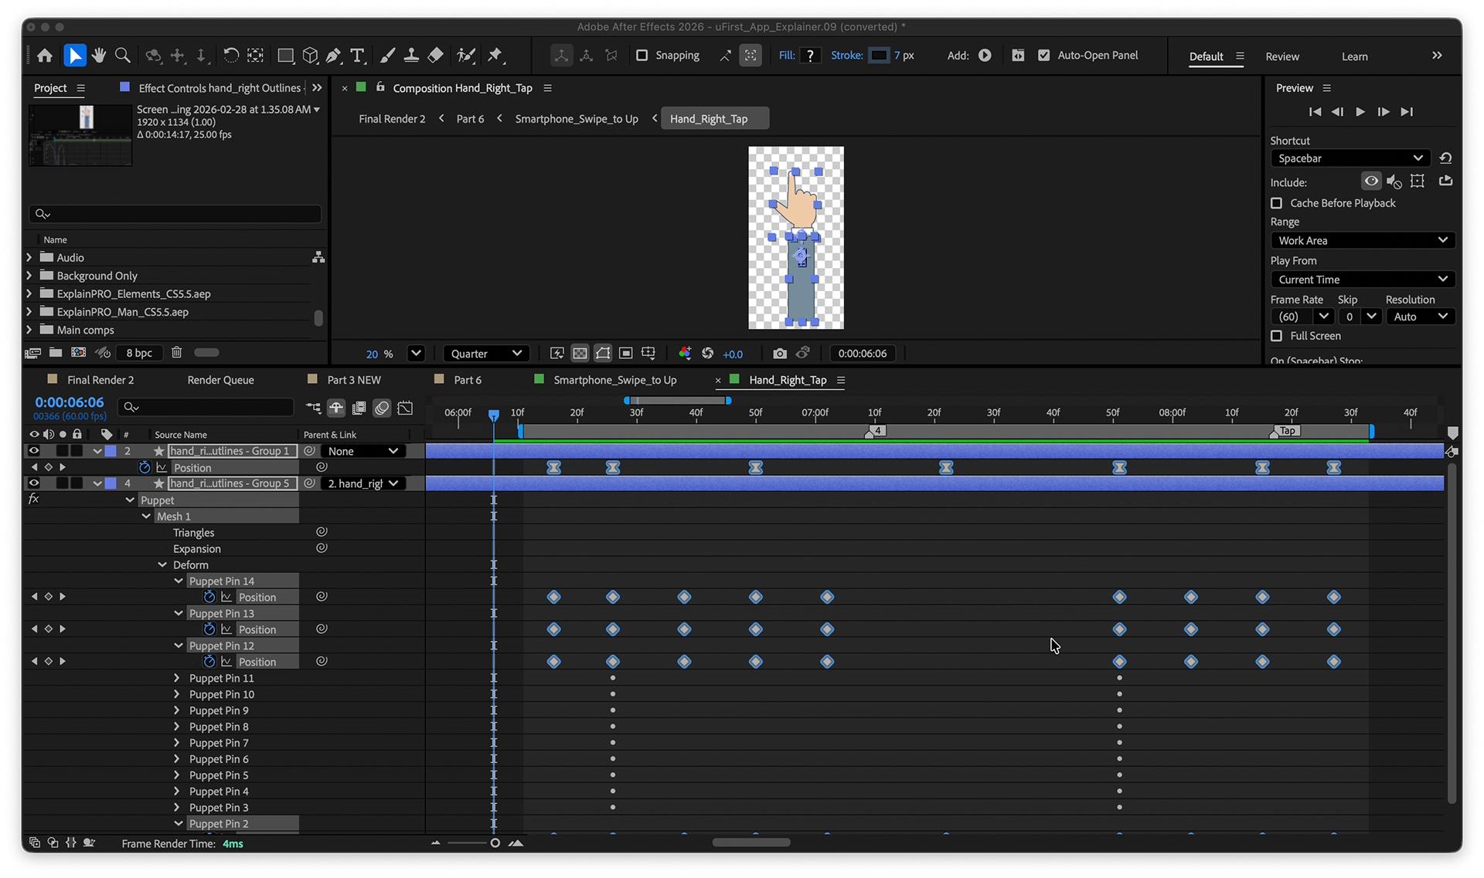Switch to Smartphone_Swipe_to Up timeline tab
Screen dimensions: 1484x878
point(614,380)
